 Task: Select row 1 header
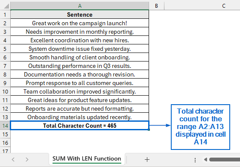5,15
